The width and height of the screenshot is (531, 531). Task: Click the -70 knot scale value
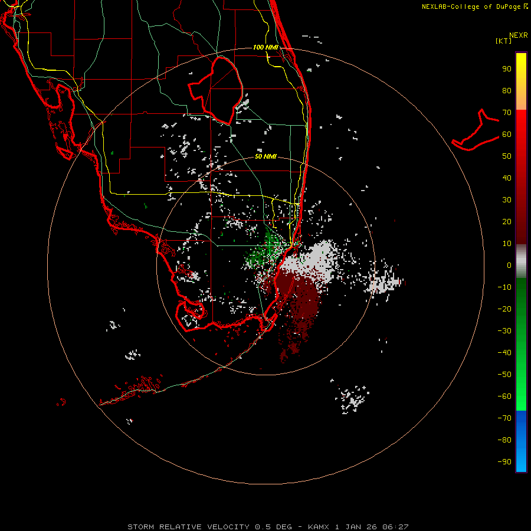tap(504, 418)
